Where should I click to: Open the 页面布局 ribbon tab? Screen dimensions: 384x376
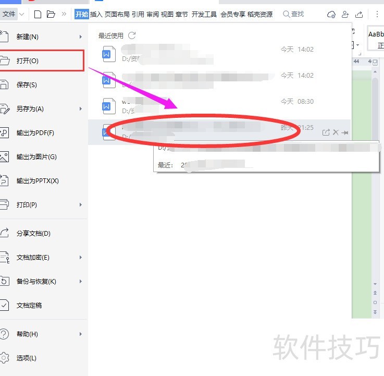click(x=117, y=14)
